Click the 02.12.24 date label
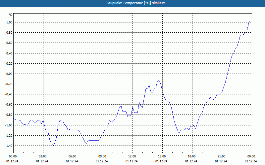Image resolution: width=265 pixels, height=165 pixels. [251, 161]
